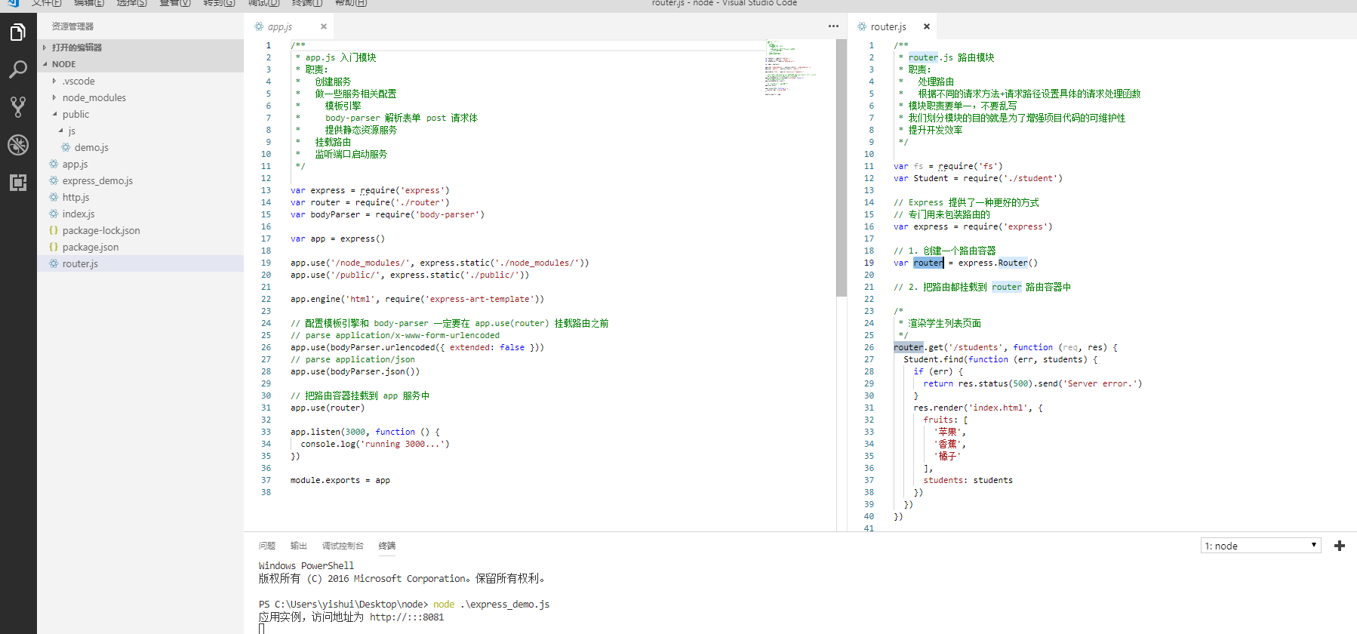Open the Output panel tab
The image size is (1357, 634).
tap(299, 546)
